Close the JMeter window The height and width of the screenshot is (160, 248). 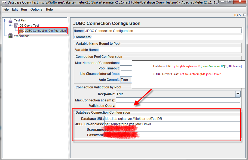[240, 2]
